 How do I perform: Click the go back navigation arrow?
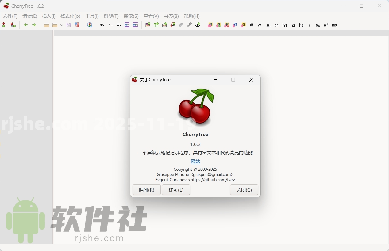coord(26,25)
